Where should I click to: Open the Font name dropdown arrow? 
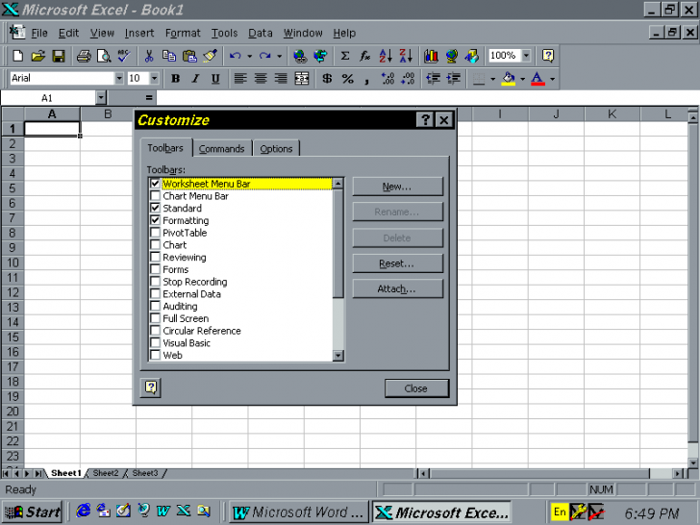pos(119,79)
